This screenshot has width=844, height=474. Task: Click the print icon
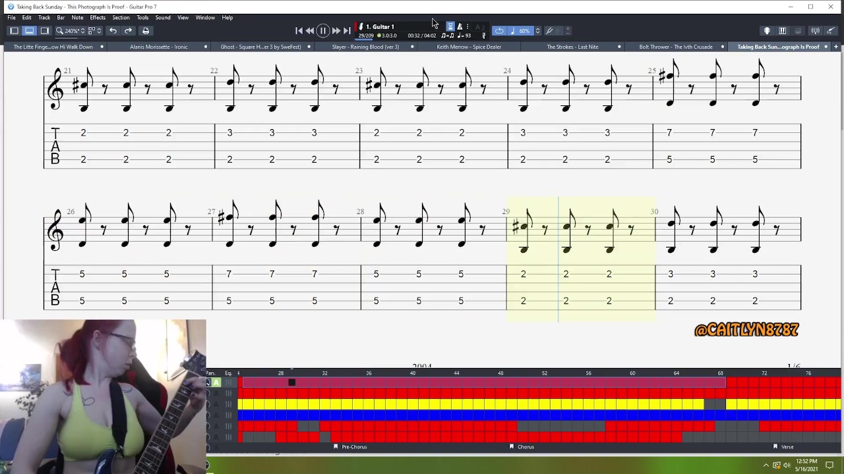[146, 31]
